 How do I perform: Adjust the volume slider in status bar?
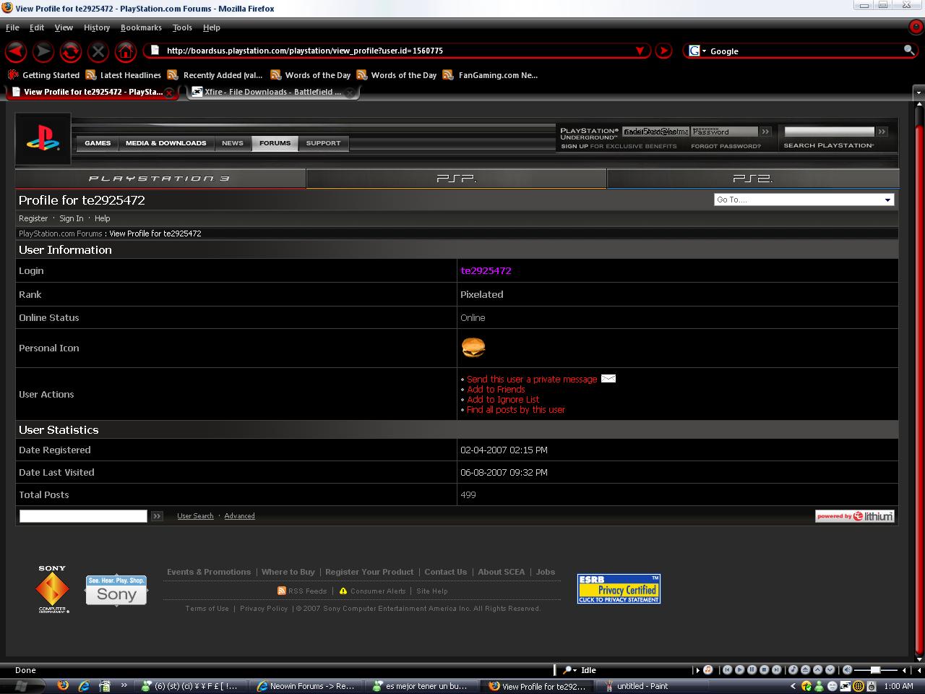pyautogui.click(x=876, y=670)
